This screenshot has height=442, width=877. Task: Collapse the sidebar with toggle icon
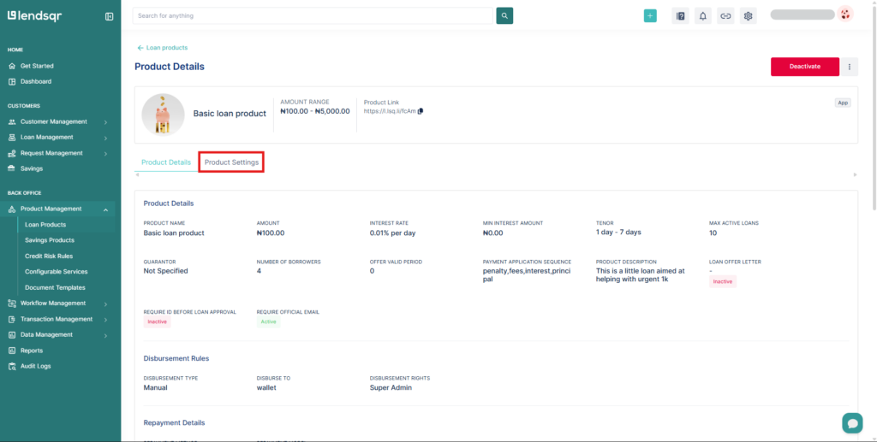[x=109, y=16]
